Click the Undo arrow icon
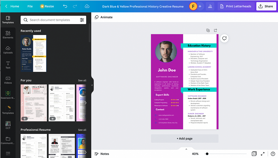 65,6
